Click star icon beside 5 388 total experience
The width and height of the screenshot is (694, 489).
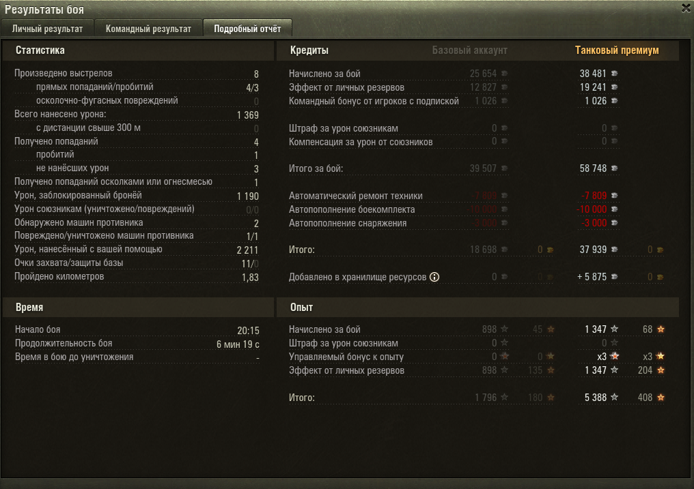(614, 398)
